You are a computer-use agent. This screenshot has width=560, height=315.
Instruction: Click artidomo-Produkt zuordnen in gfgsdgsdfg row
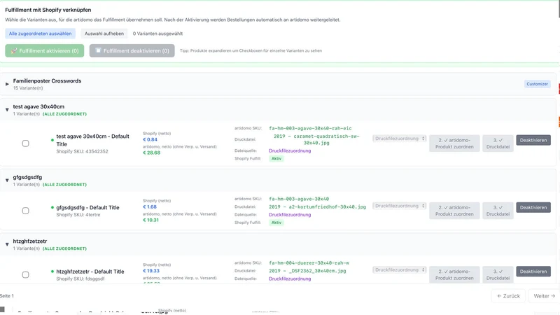[454, 211]
